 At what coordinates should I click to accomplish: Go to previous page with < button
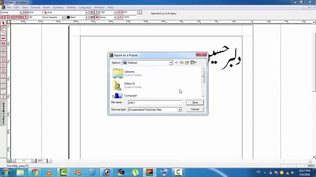coord(14,161)
